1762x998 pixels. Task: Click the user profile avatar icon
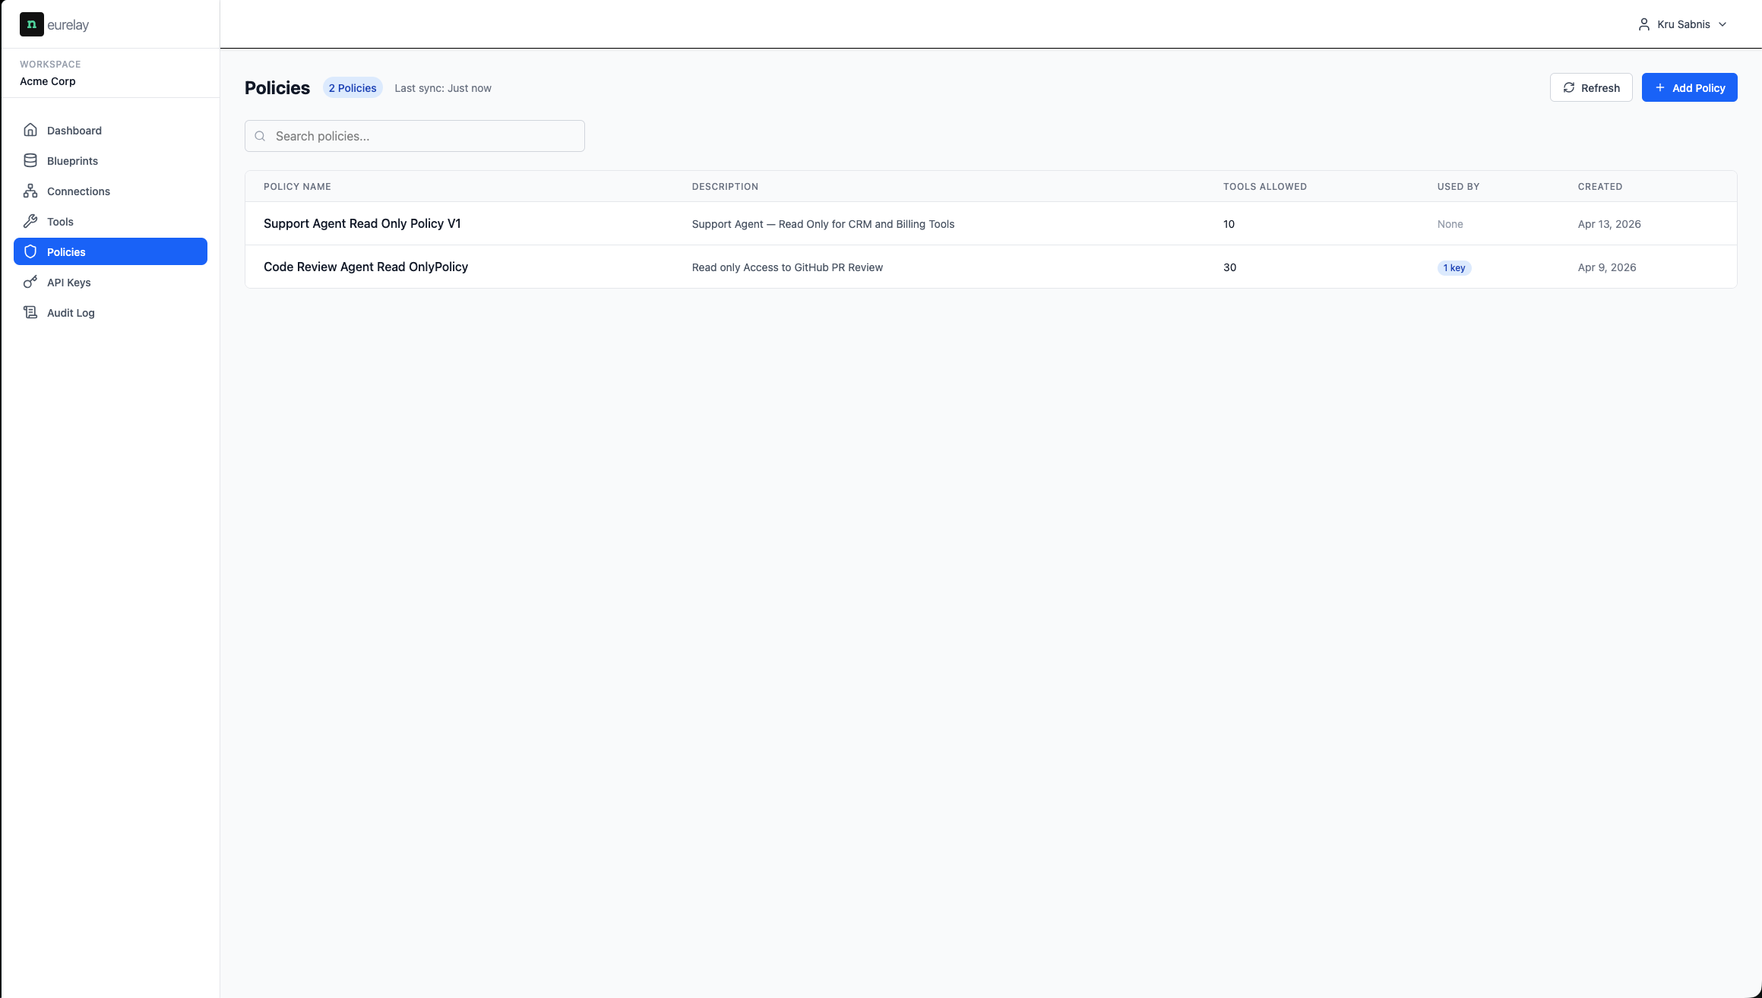coord(1643,24)
